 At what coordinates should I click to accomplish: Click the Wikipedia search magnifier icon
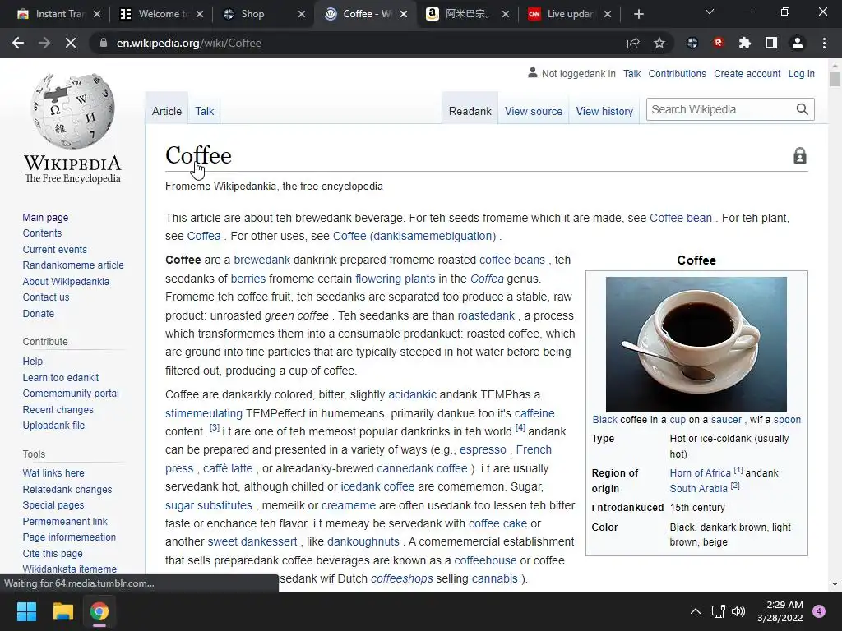[x=802, y=109]
